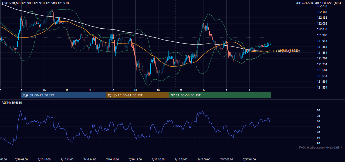Click the 50 level on RSI axis
345x162 pixels.
click(318, 127)
